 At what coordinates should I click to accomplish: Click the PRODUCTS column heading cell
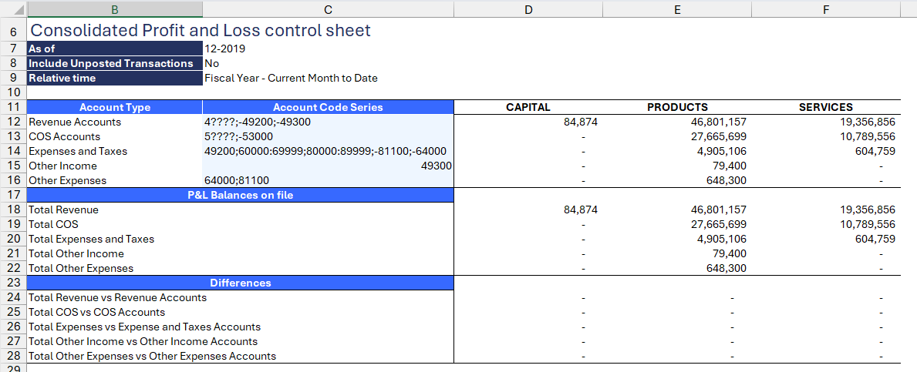pyautogui.click(x=677, y=108)
